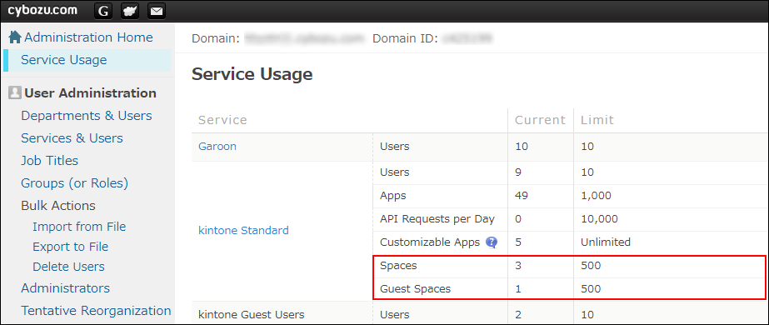769x325 pixels.
Task: Click the Limit column header
Action: point(597,120)
